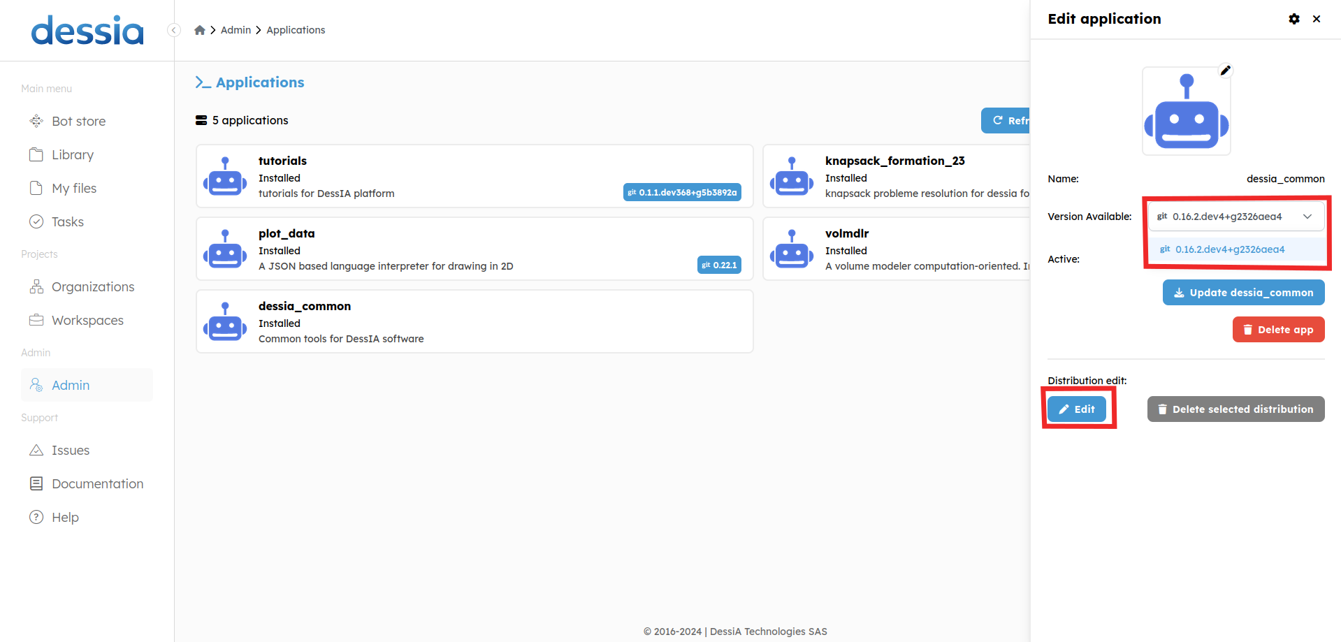Screen dimensions: 1341x642
Task: Open the dessia_common application card
Action: click(474, 321)
